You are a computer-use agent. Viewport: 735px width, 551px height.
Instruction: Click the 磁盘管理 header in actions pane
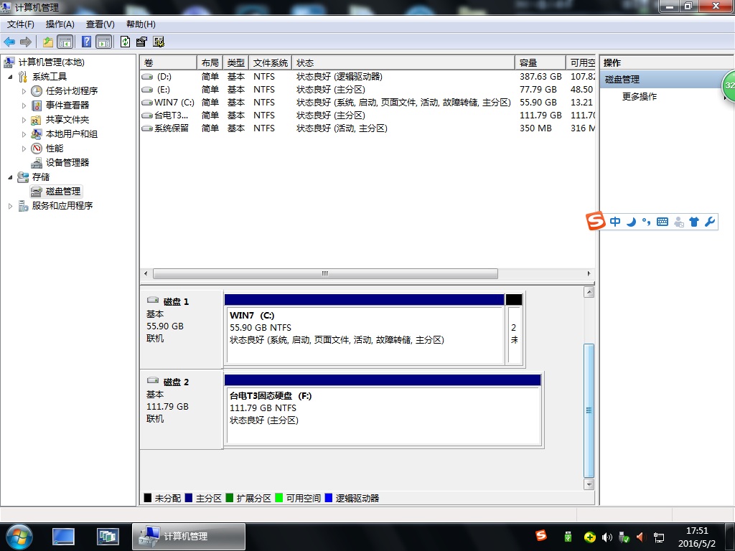tap(661, 79)
